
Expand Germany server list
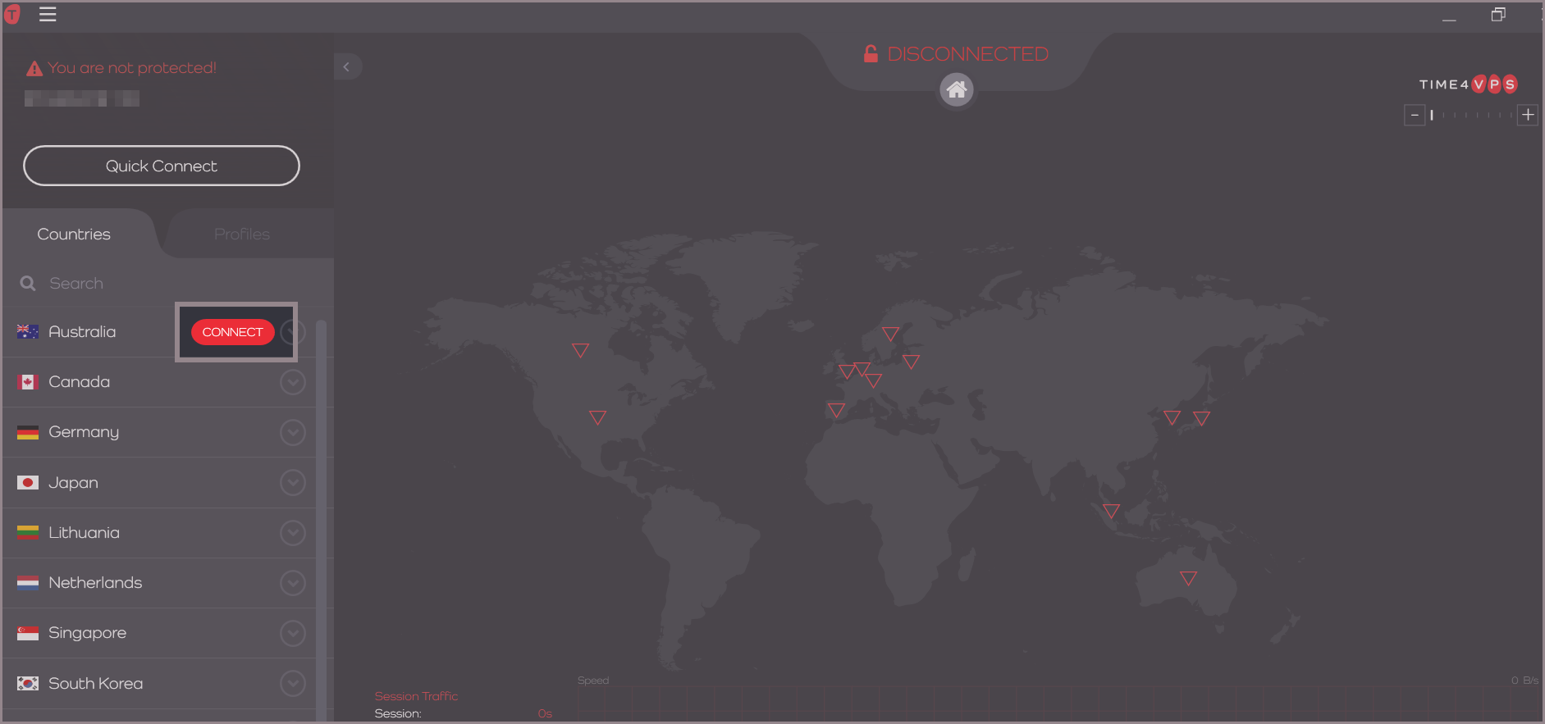(292, 432)
